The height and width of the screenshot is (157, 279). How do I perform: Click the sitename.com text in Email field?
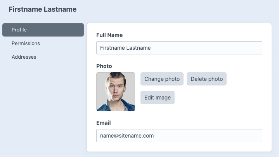point(137,136)
